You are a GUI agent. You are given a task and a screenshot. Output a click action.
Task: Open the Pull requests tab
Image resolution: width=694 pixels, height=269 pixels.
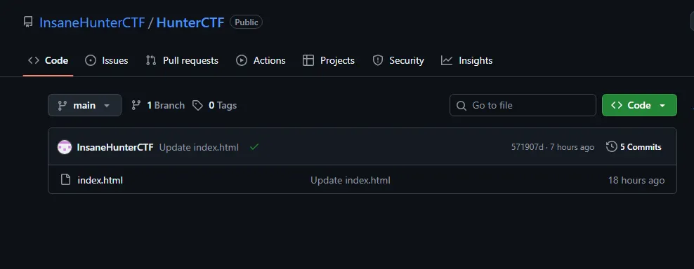[x=182, y=60]
